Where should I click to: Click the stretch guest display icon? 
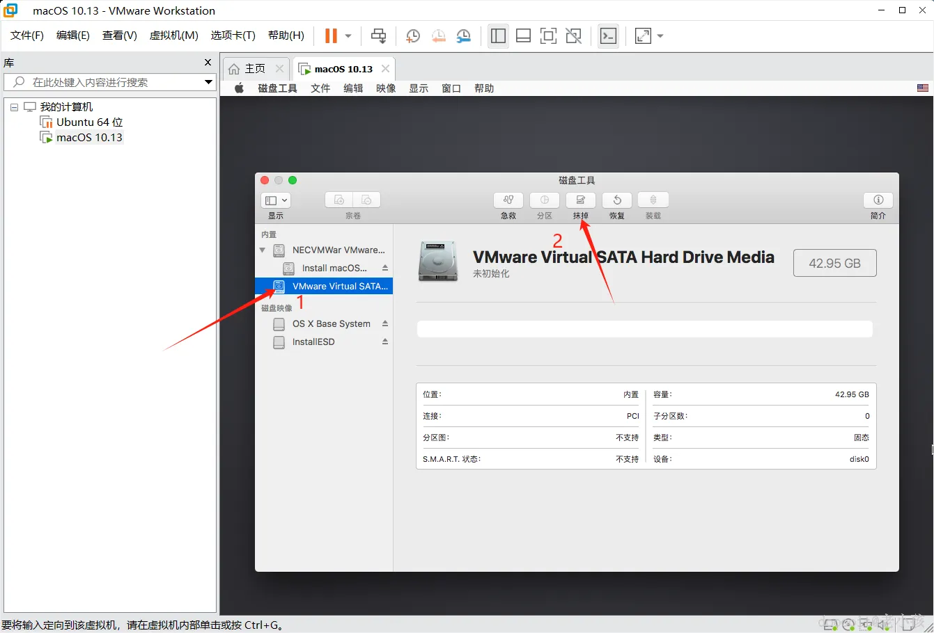[x=643, y=36]
